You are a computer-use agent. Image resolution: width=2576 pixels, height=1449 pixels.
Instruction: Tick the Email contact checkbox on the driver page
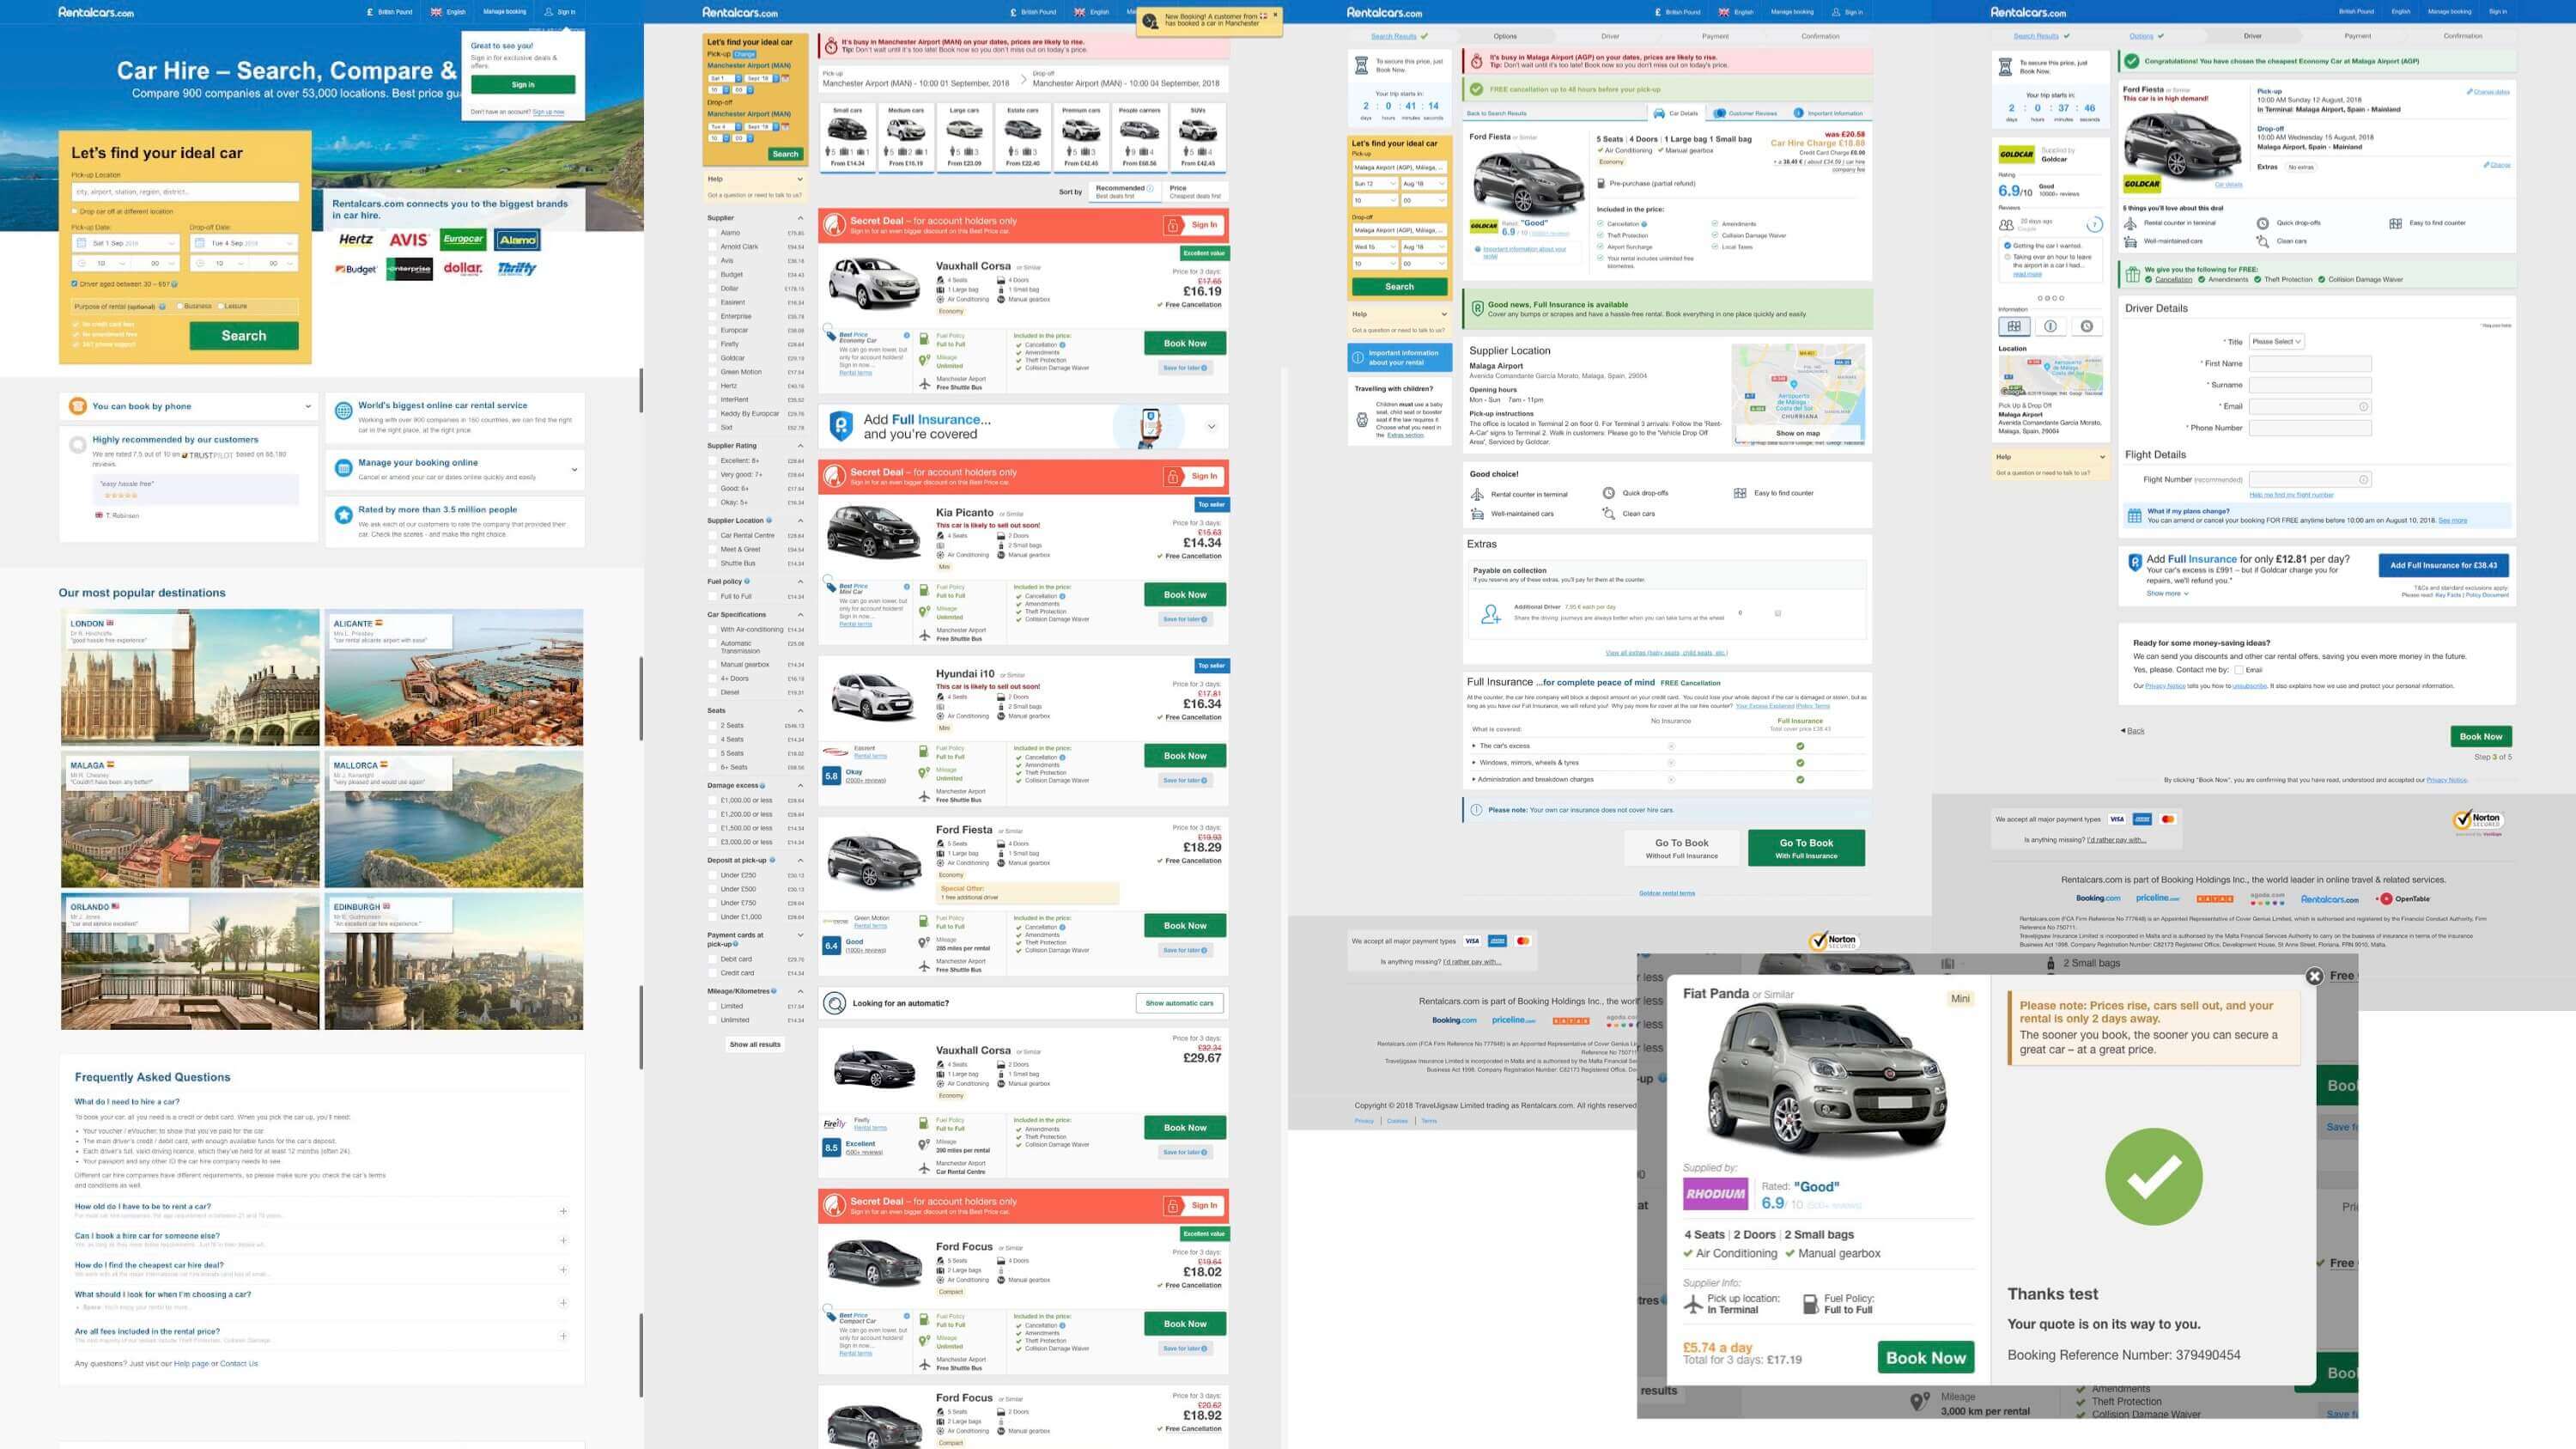pos(2239,670)
